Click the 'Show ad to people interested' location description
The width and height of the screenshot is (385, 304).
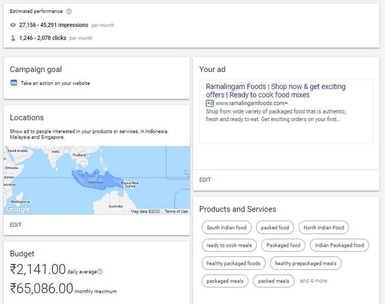pyautogui.click(x=89, y=134)
